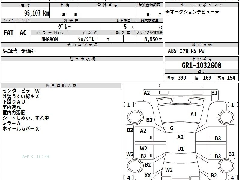This screenshot has width=240, height=180.
Task: Click the ホイールカバーX note line
Action: [x=21, y=129]
